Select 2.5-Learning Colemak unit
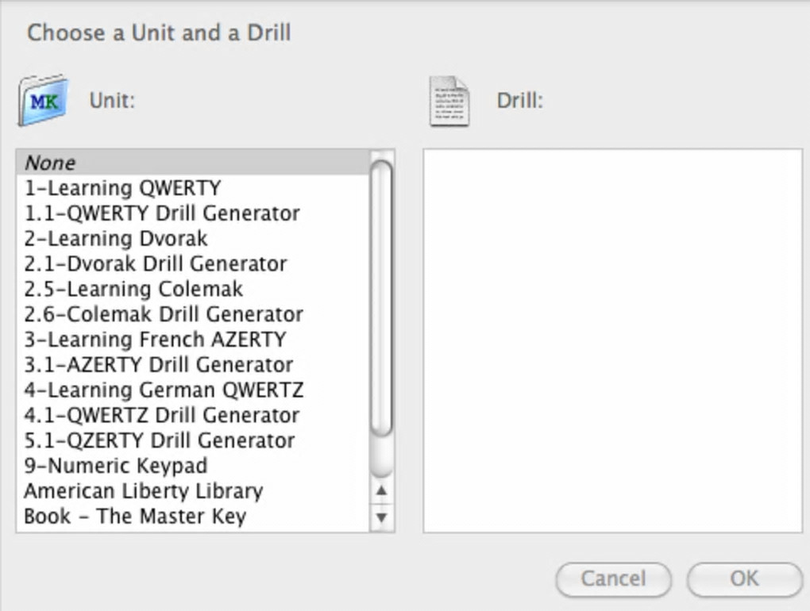Viewport: 810px width, 611px height. (133, 289)
